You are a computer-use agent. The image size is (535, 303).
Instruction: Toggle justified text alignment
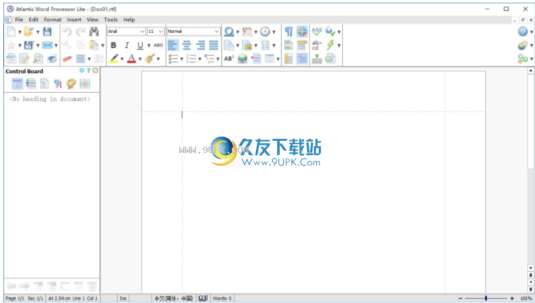tap(214, 45)
